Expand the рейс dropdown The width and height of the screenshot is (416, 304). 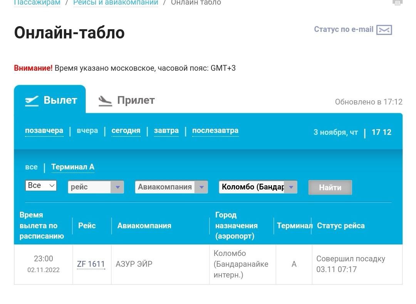(x=96, y=187)
